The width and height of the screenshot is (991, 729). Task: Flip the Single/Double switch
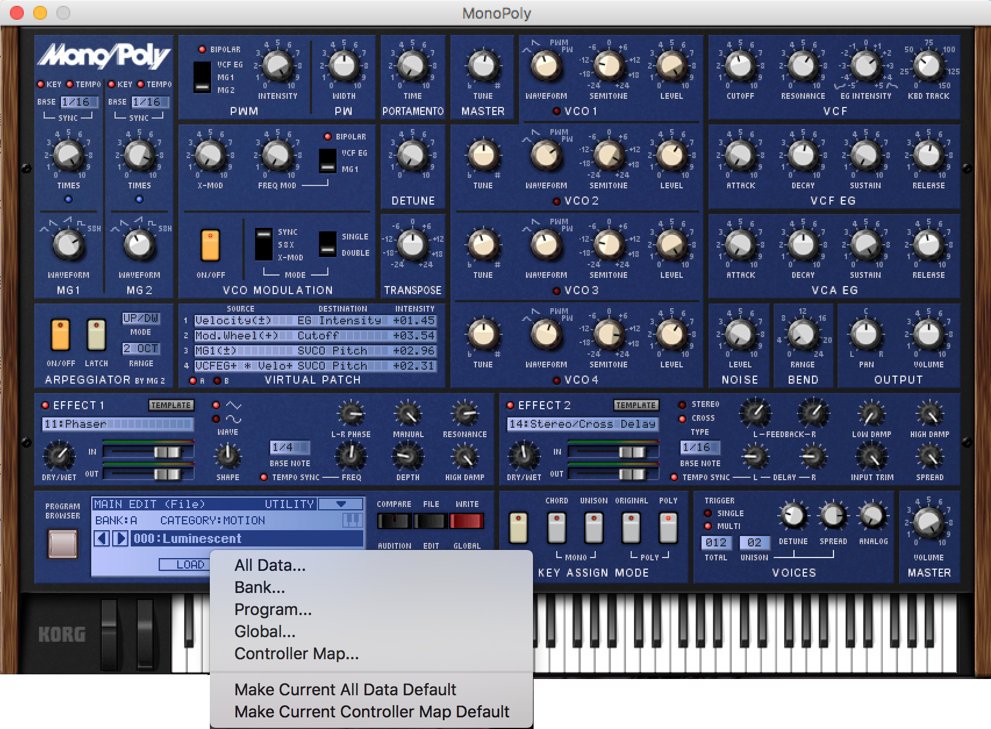[x=328, y=244]
